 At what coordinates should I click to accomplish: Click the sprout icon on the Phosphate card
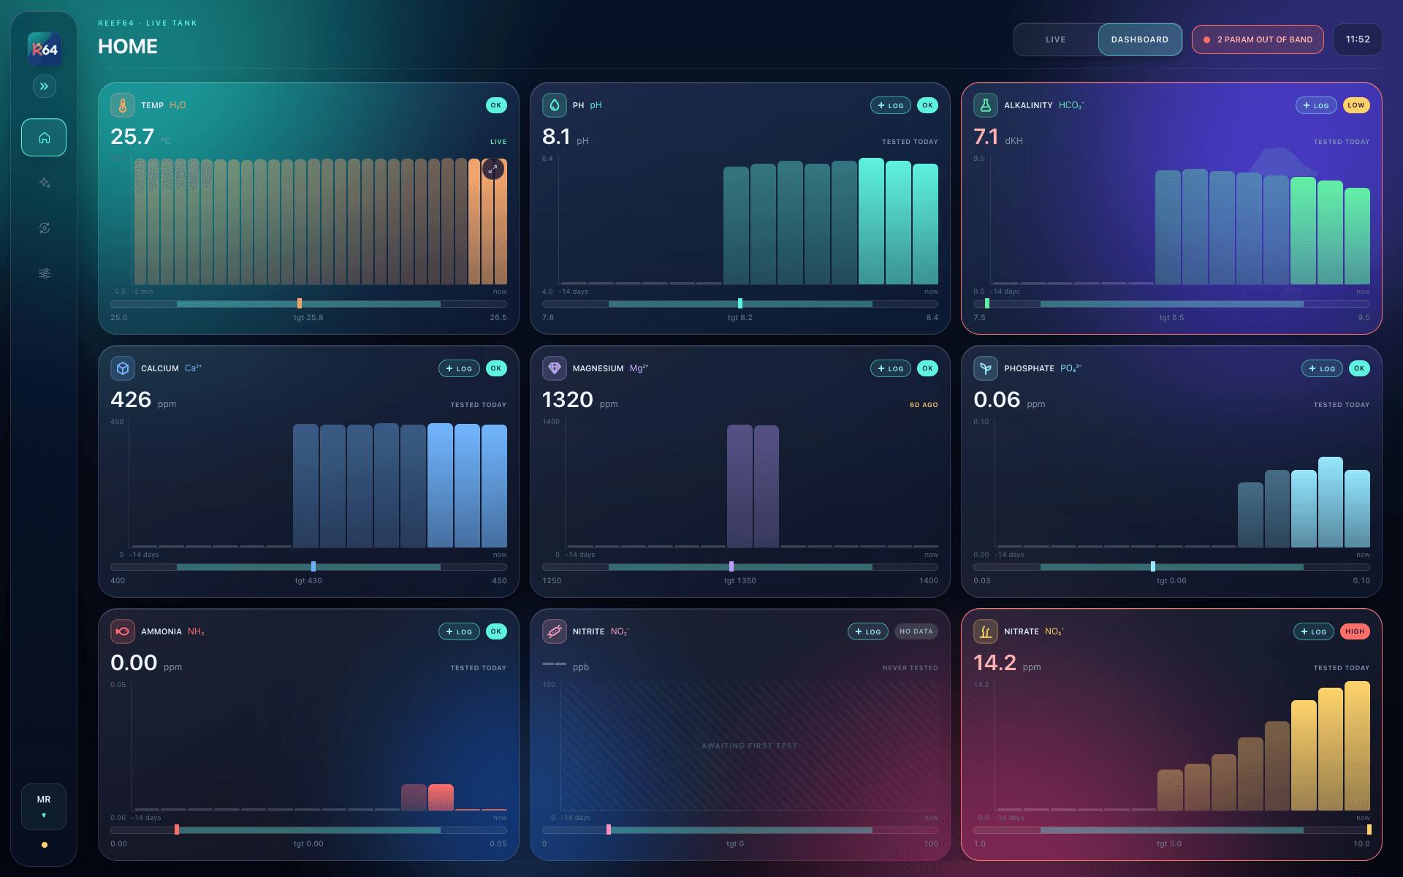click(986, 368)
